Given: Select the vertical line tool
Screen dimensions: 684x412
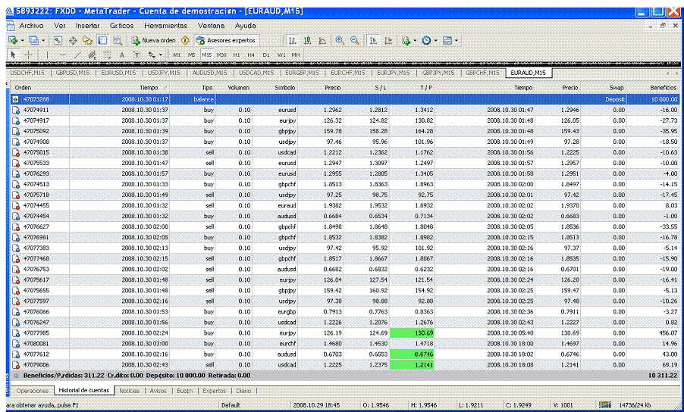Looking at the screenshot, I should click(x=48, y=55).
